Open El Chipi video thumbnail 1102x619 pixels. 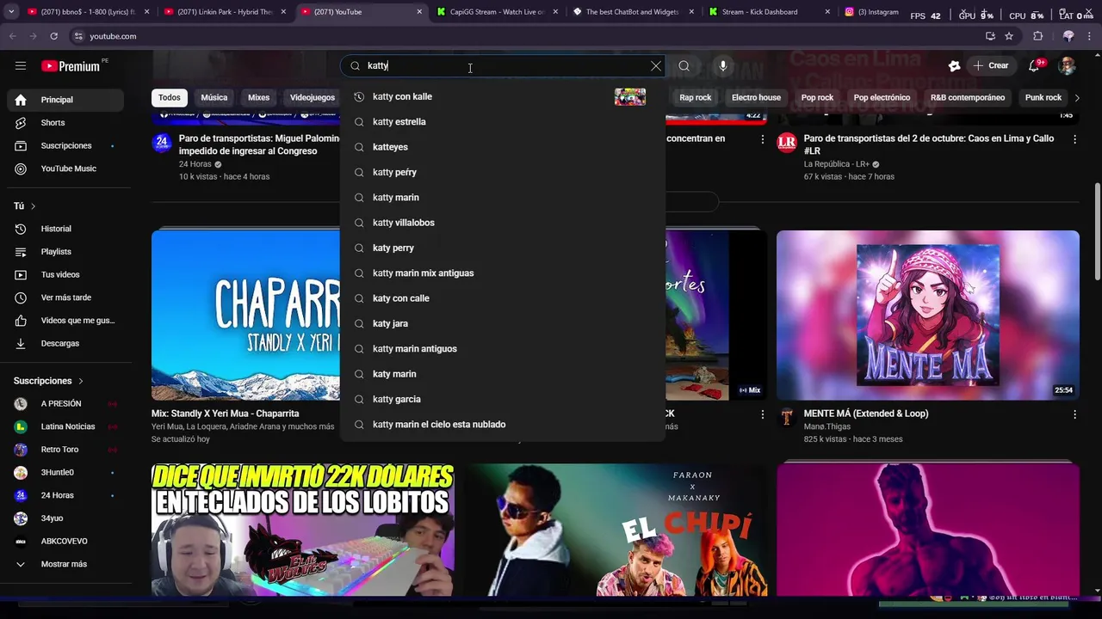tap(616, 530)
